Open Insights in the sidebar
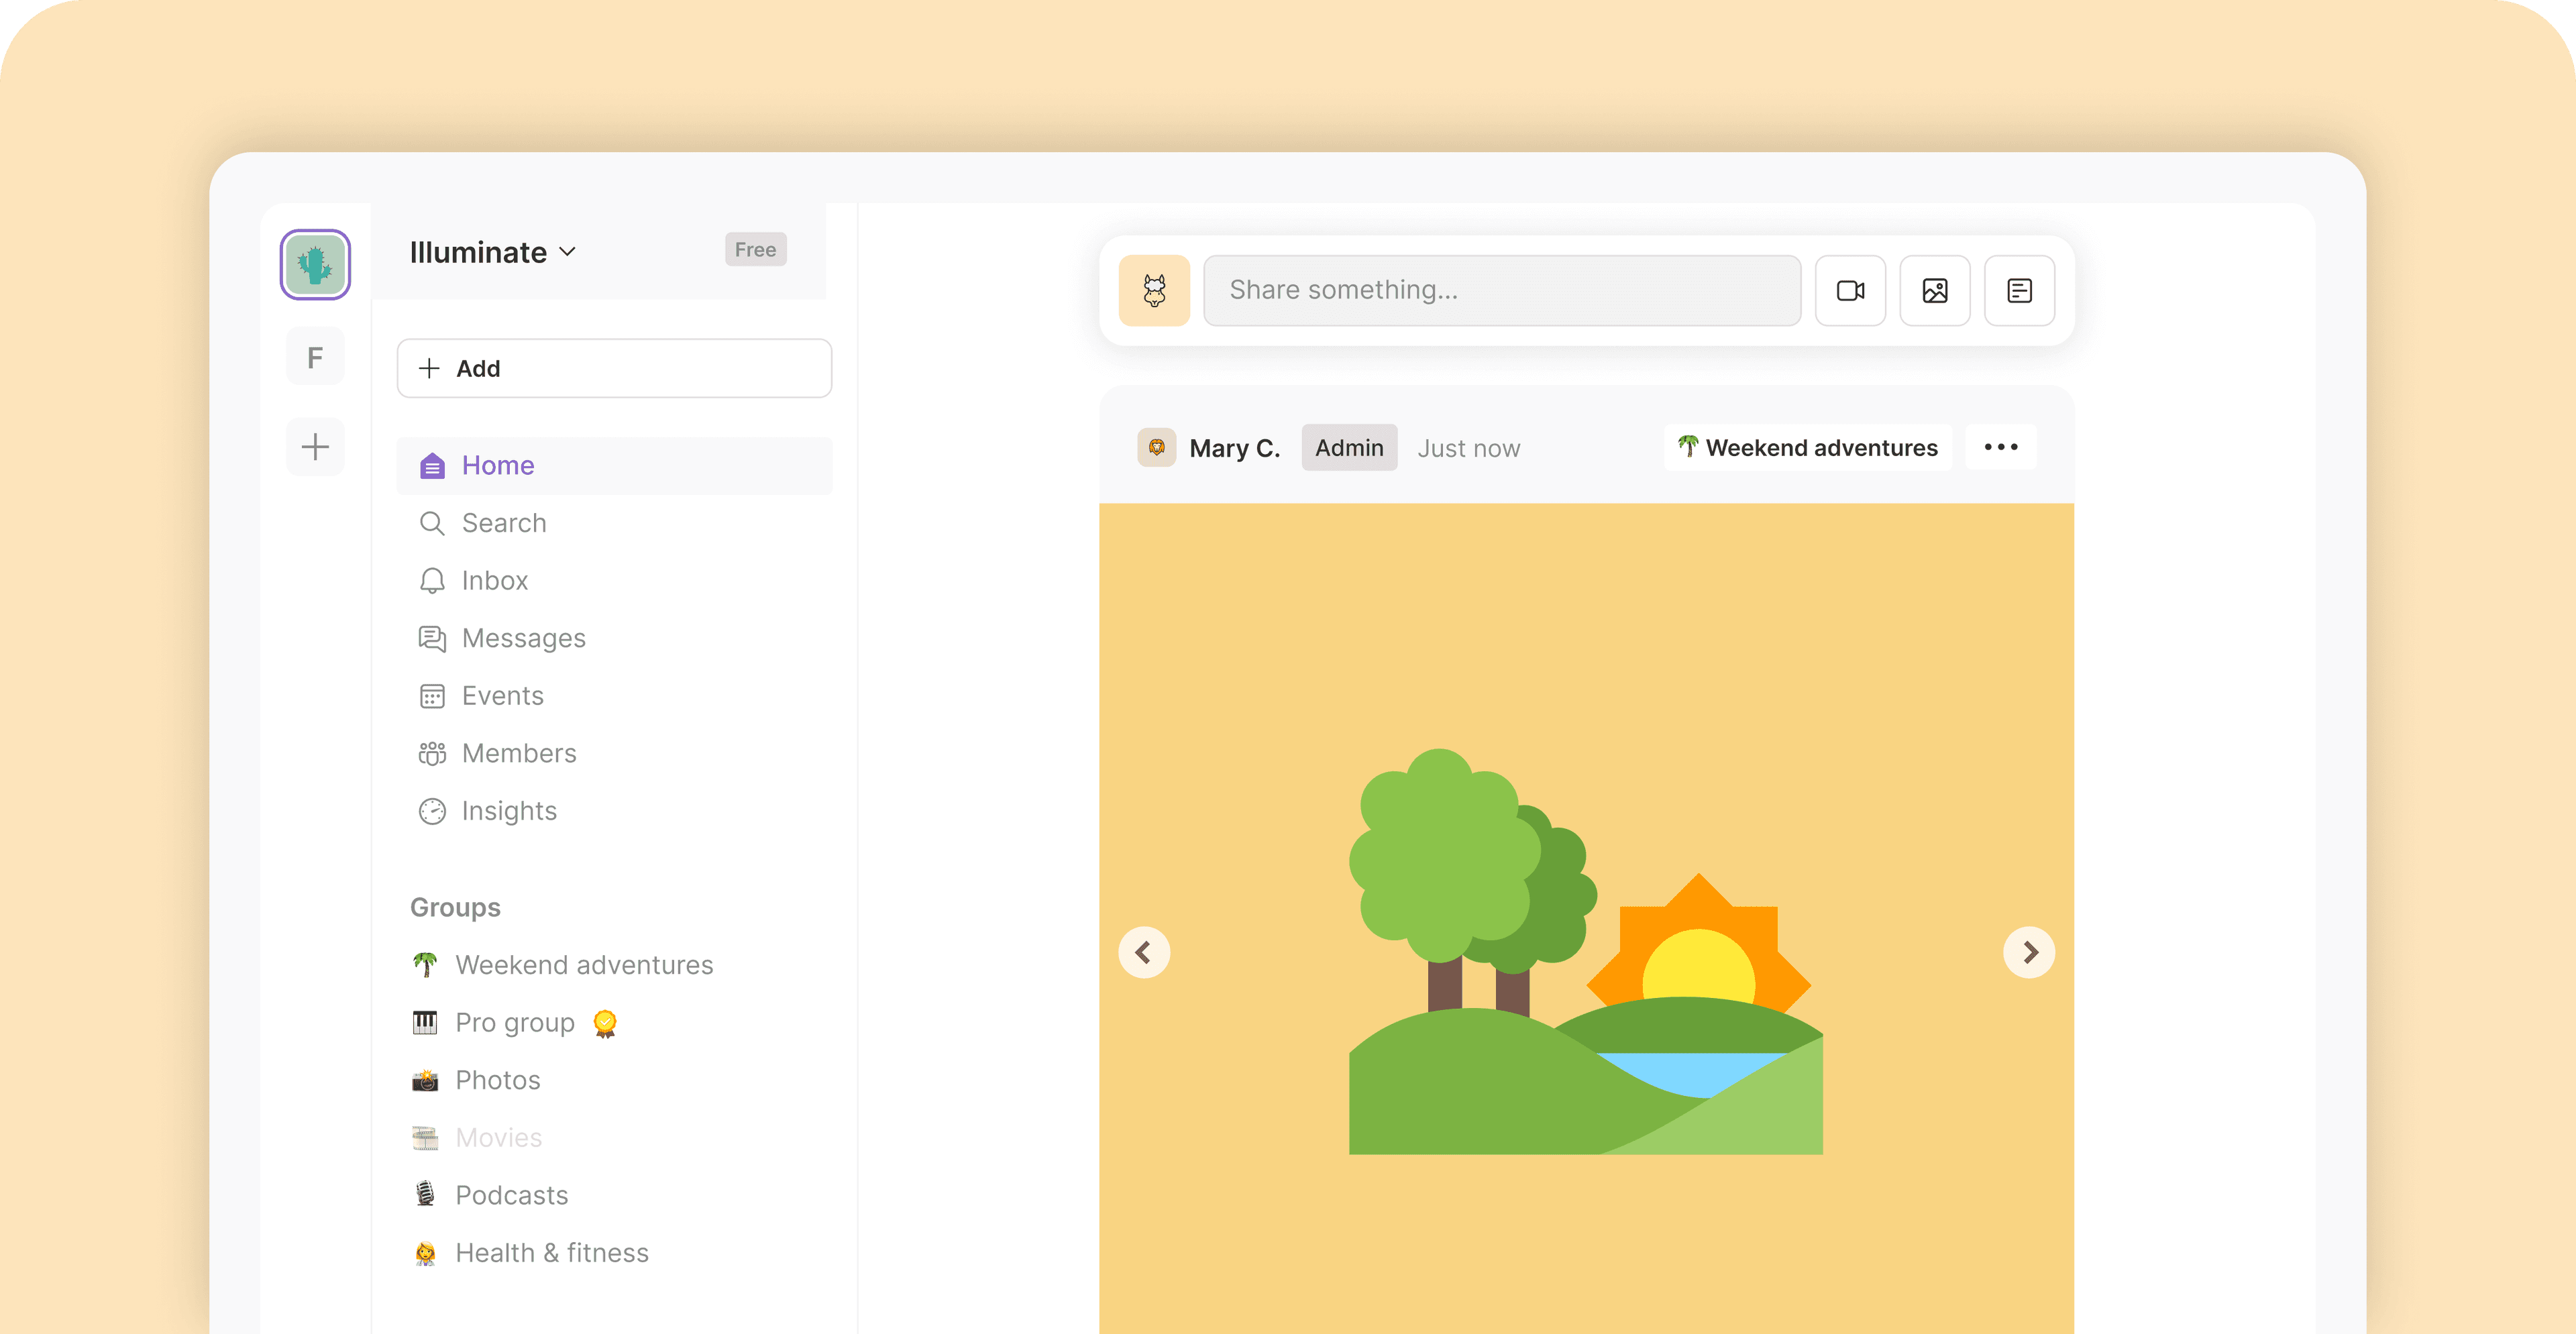 (x=508, y=811)
